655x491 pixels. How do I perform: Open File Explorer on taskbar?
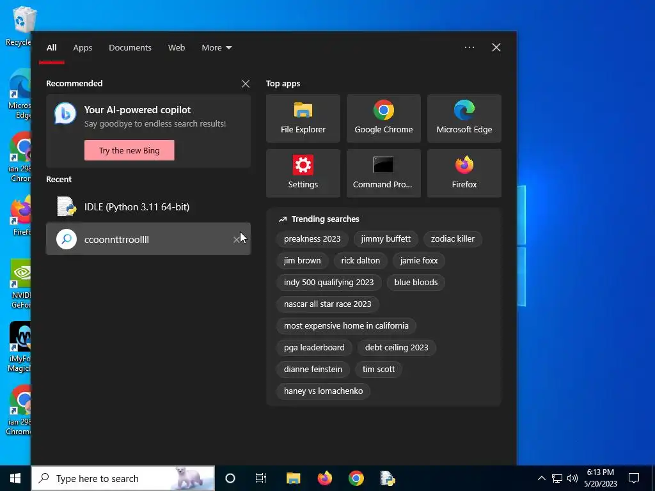point(293,478)
